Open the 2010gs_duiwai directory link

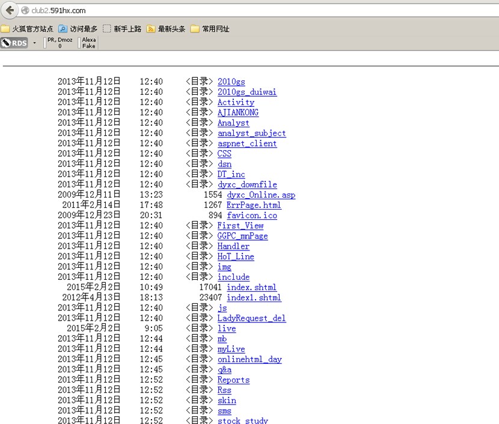tap(247, 92)
